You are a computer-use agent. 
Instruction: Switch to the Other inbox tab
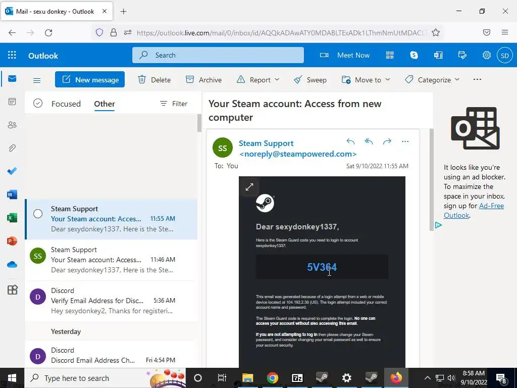pyautogui.click(x=105, y=104)
